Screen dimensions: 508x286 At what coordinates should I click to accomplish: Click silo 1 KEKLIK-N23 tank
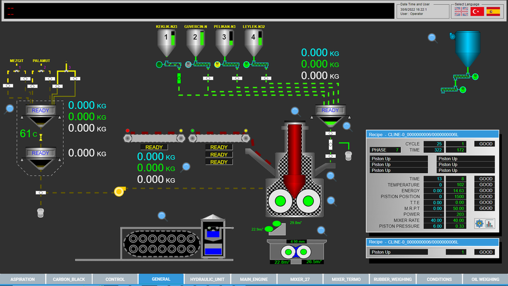(166, 42)
